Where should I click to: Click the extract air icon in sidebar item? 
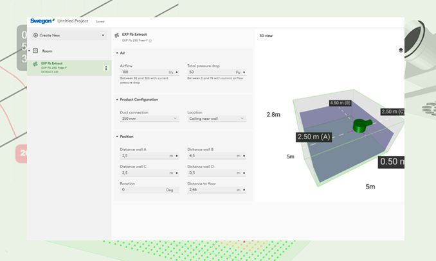point(35,65)
